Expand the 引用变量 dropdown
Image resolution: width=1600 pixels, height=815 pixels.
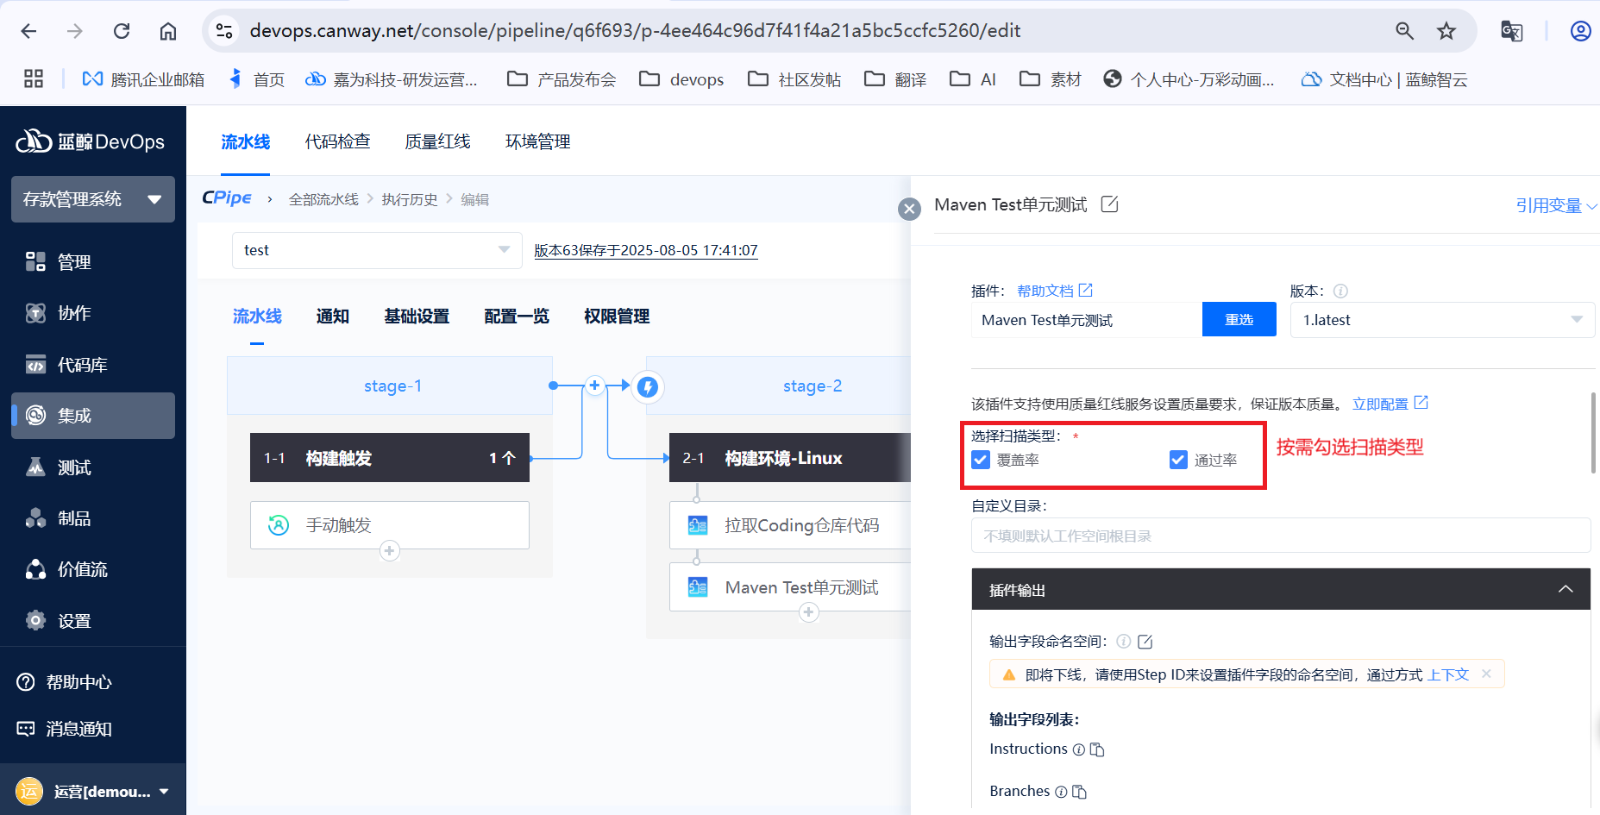pos(1555,205)
